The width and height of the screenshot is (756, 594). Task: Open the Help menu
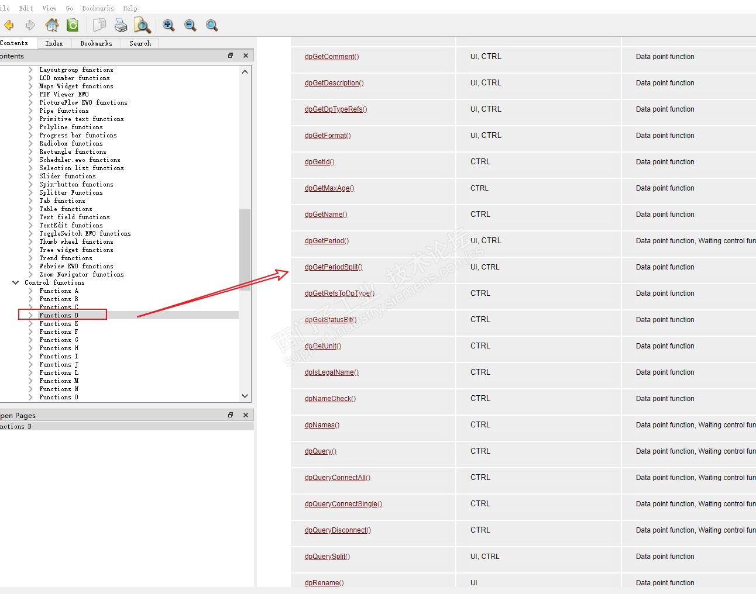[x=130, y=8]
